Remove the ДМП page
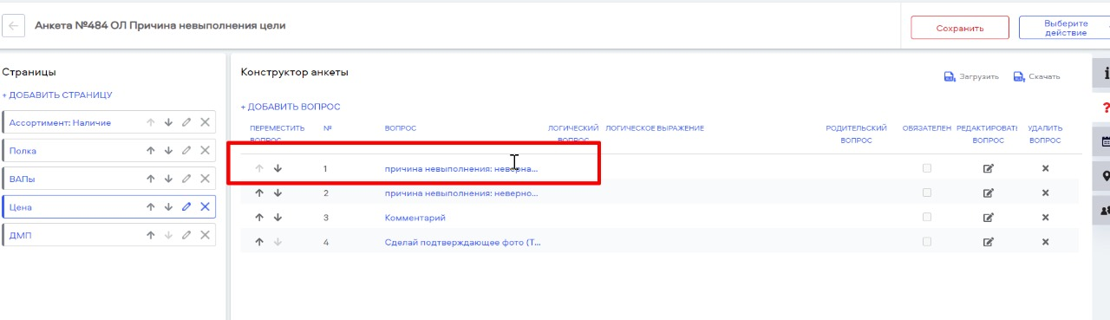The image size is (1110, 320). [205, 235]
